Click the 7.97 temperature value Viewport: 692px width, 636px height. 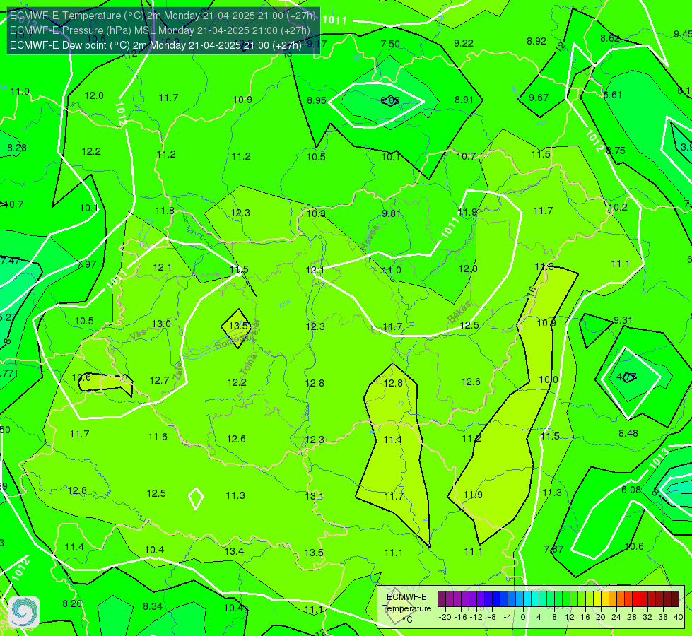point(86,264)
